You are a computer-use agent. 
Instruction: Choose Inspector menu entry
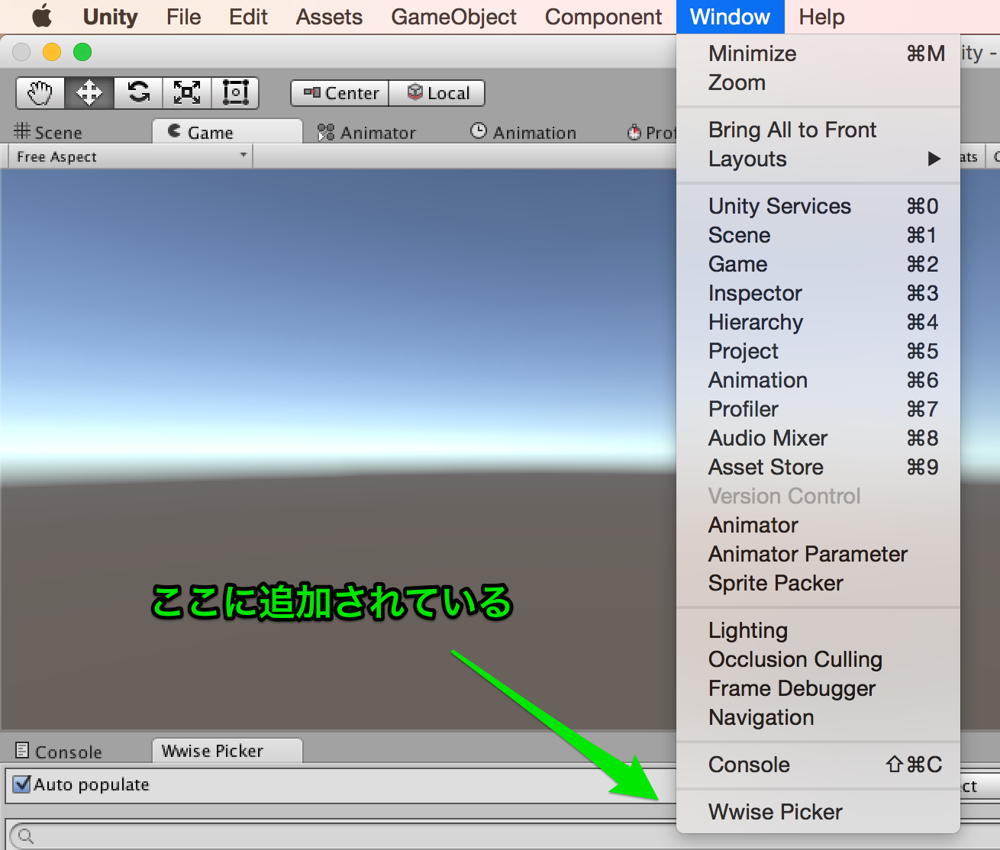(818, 293)
